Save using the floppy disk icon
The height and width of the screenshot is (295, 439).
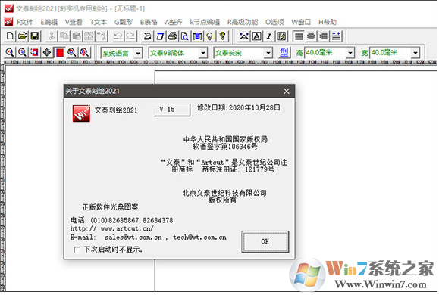pos(35,36)
